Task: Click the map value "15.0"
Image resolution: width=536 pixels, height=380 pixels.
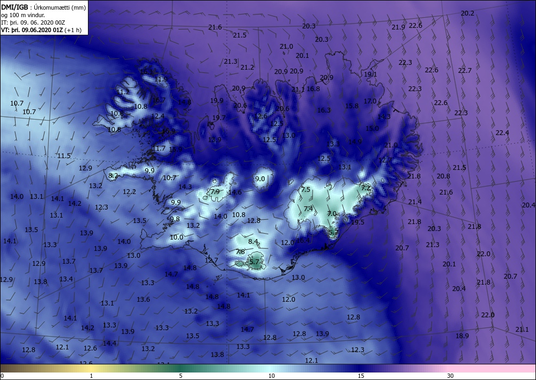Action: (x=373, y=129)
